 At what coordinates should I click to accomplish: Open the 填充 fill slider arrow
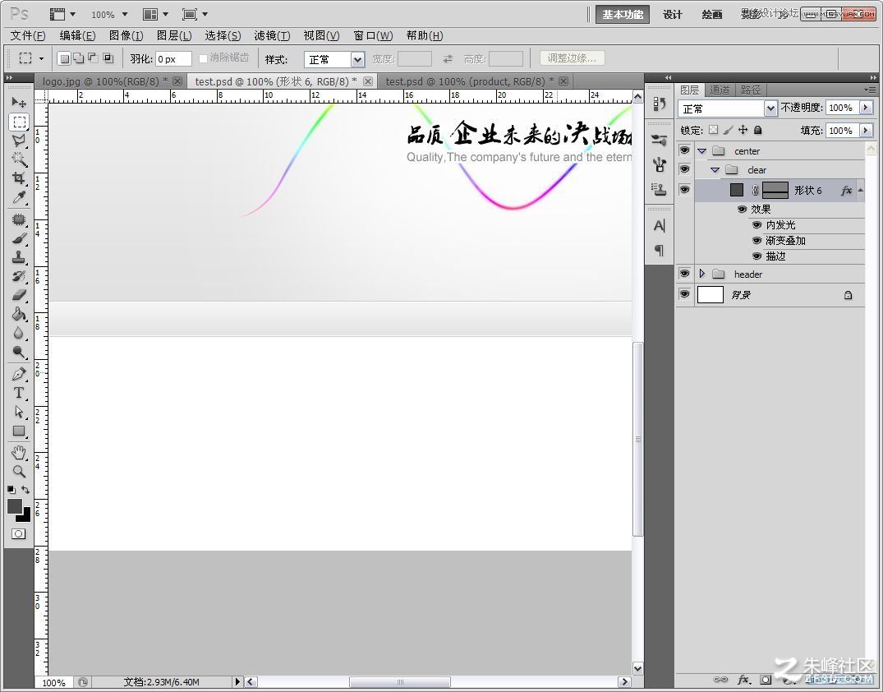[x=866, y=130]
